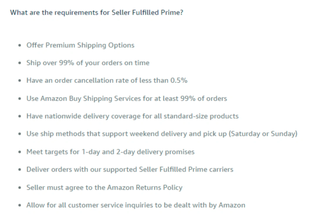Click the bullet beside weekend delivery line
This screenshot has width=317, height=215.
[20, 134]
